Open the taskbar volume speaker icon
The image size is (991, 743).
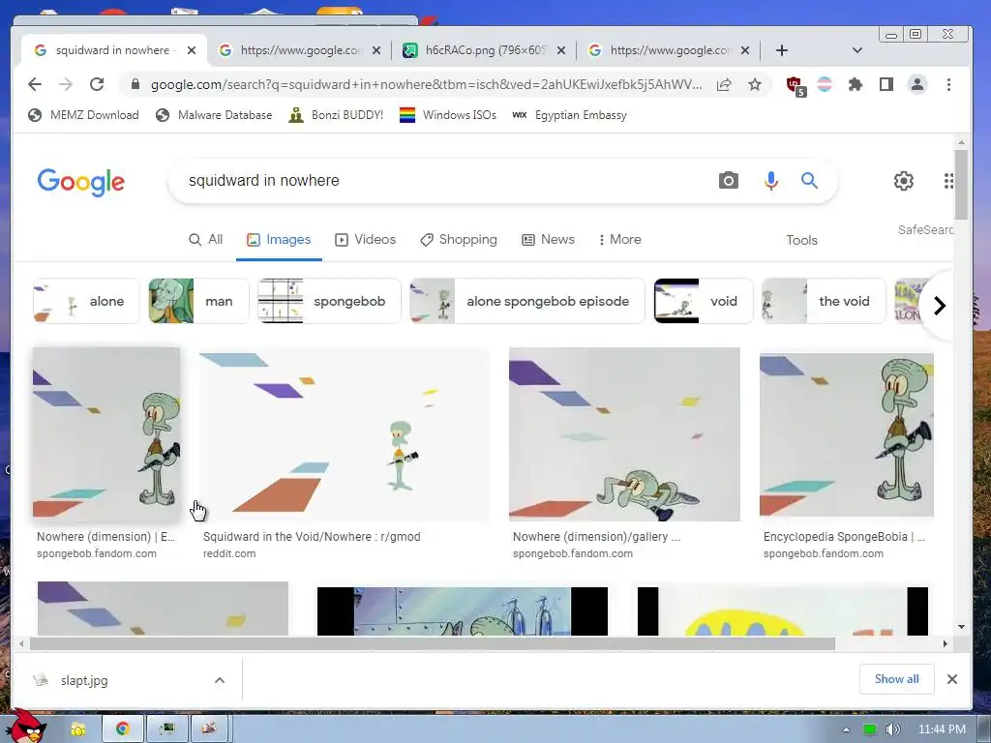(x=893, y=729)
